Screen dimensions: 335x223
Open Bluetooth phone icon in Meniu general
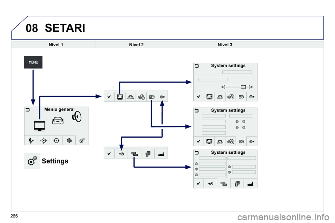pyautogui.click(x=31, y=140)
